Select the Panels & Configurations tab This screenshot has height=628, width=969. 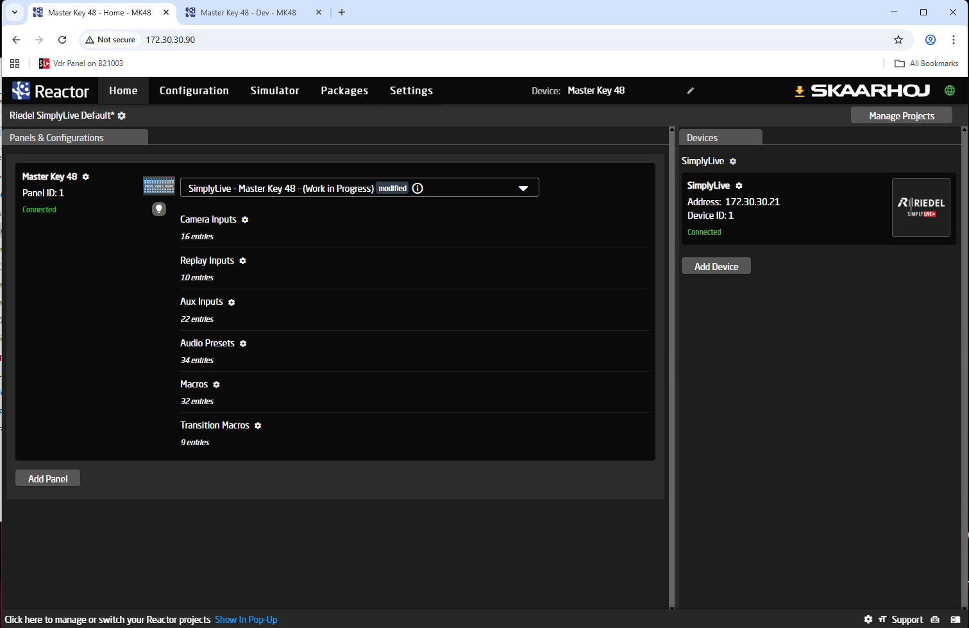click(75, 137)
